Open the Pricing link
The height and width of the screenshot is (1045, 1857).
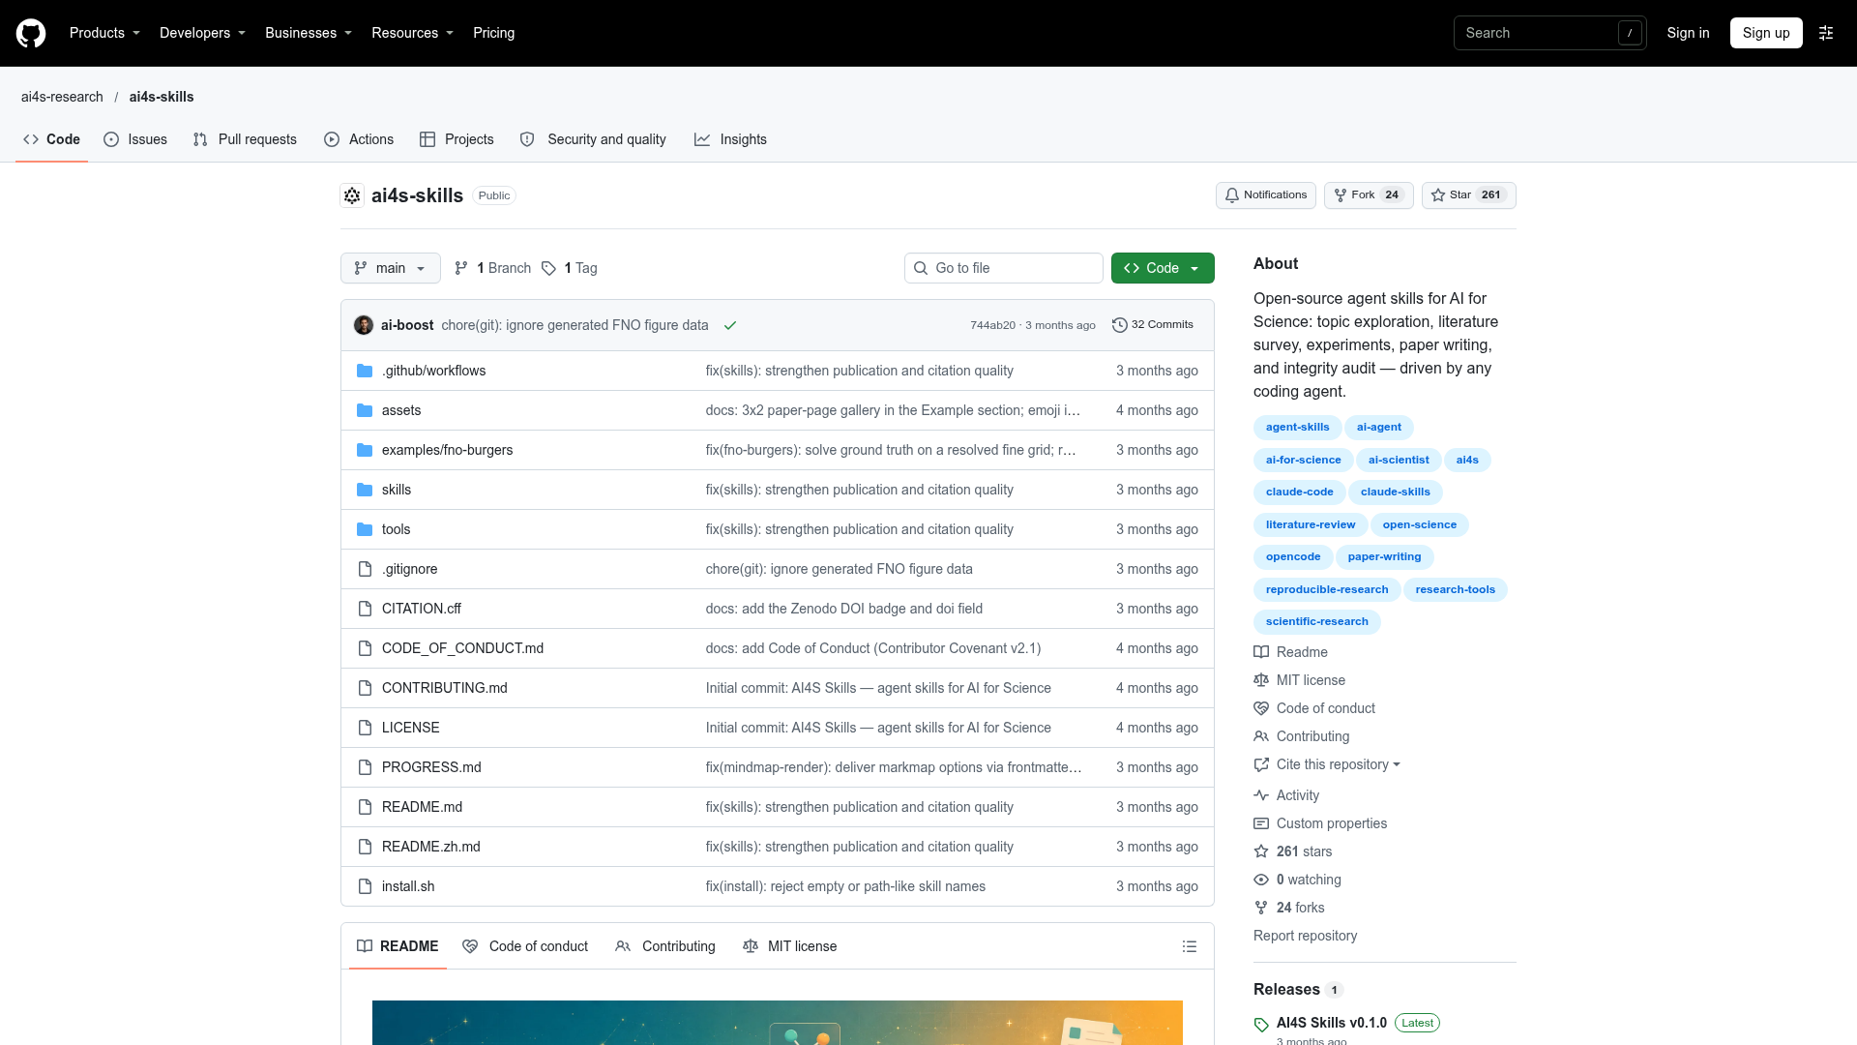click(493, 33)
